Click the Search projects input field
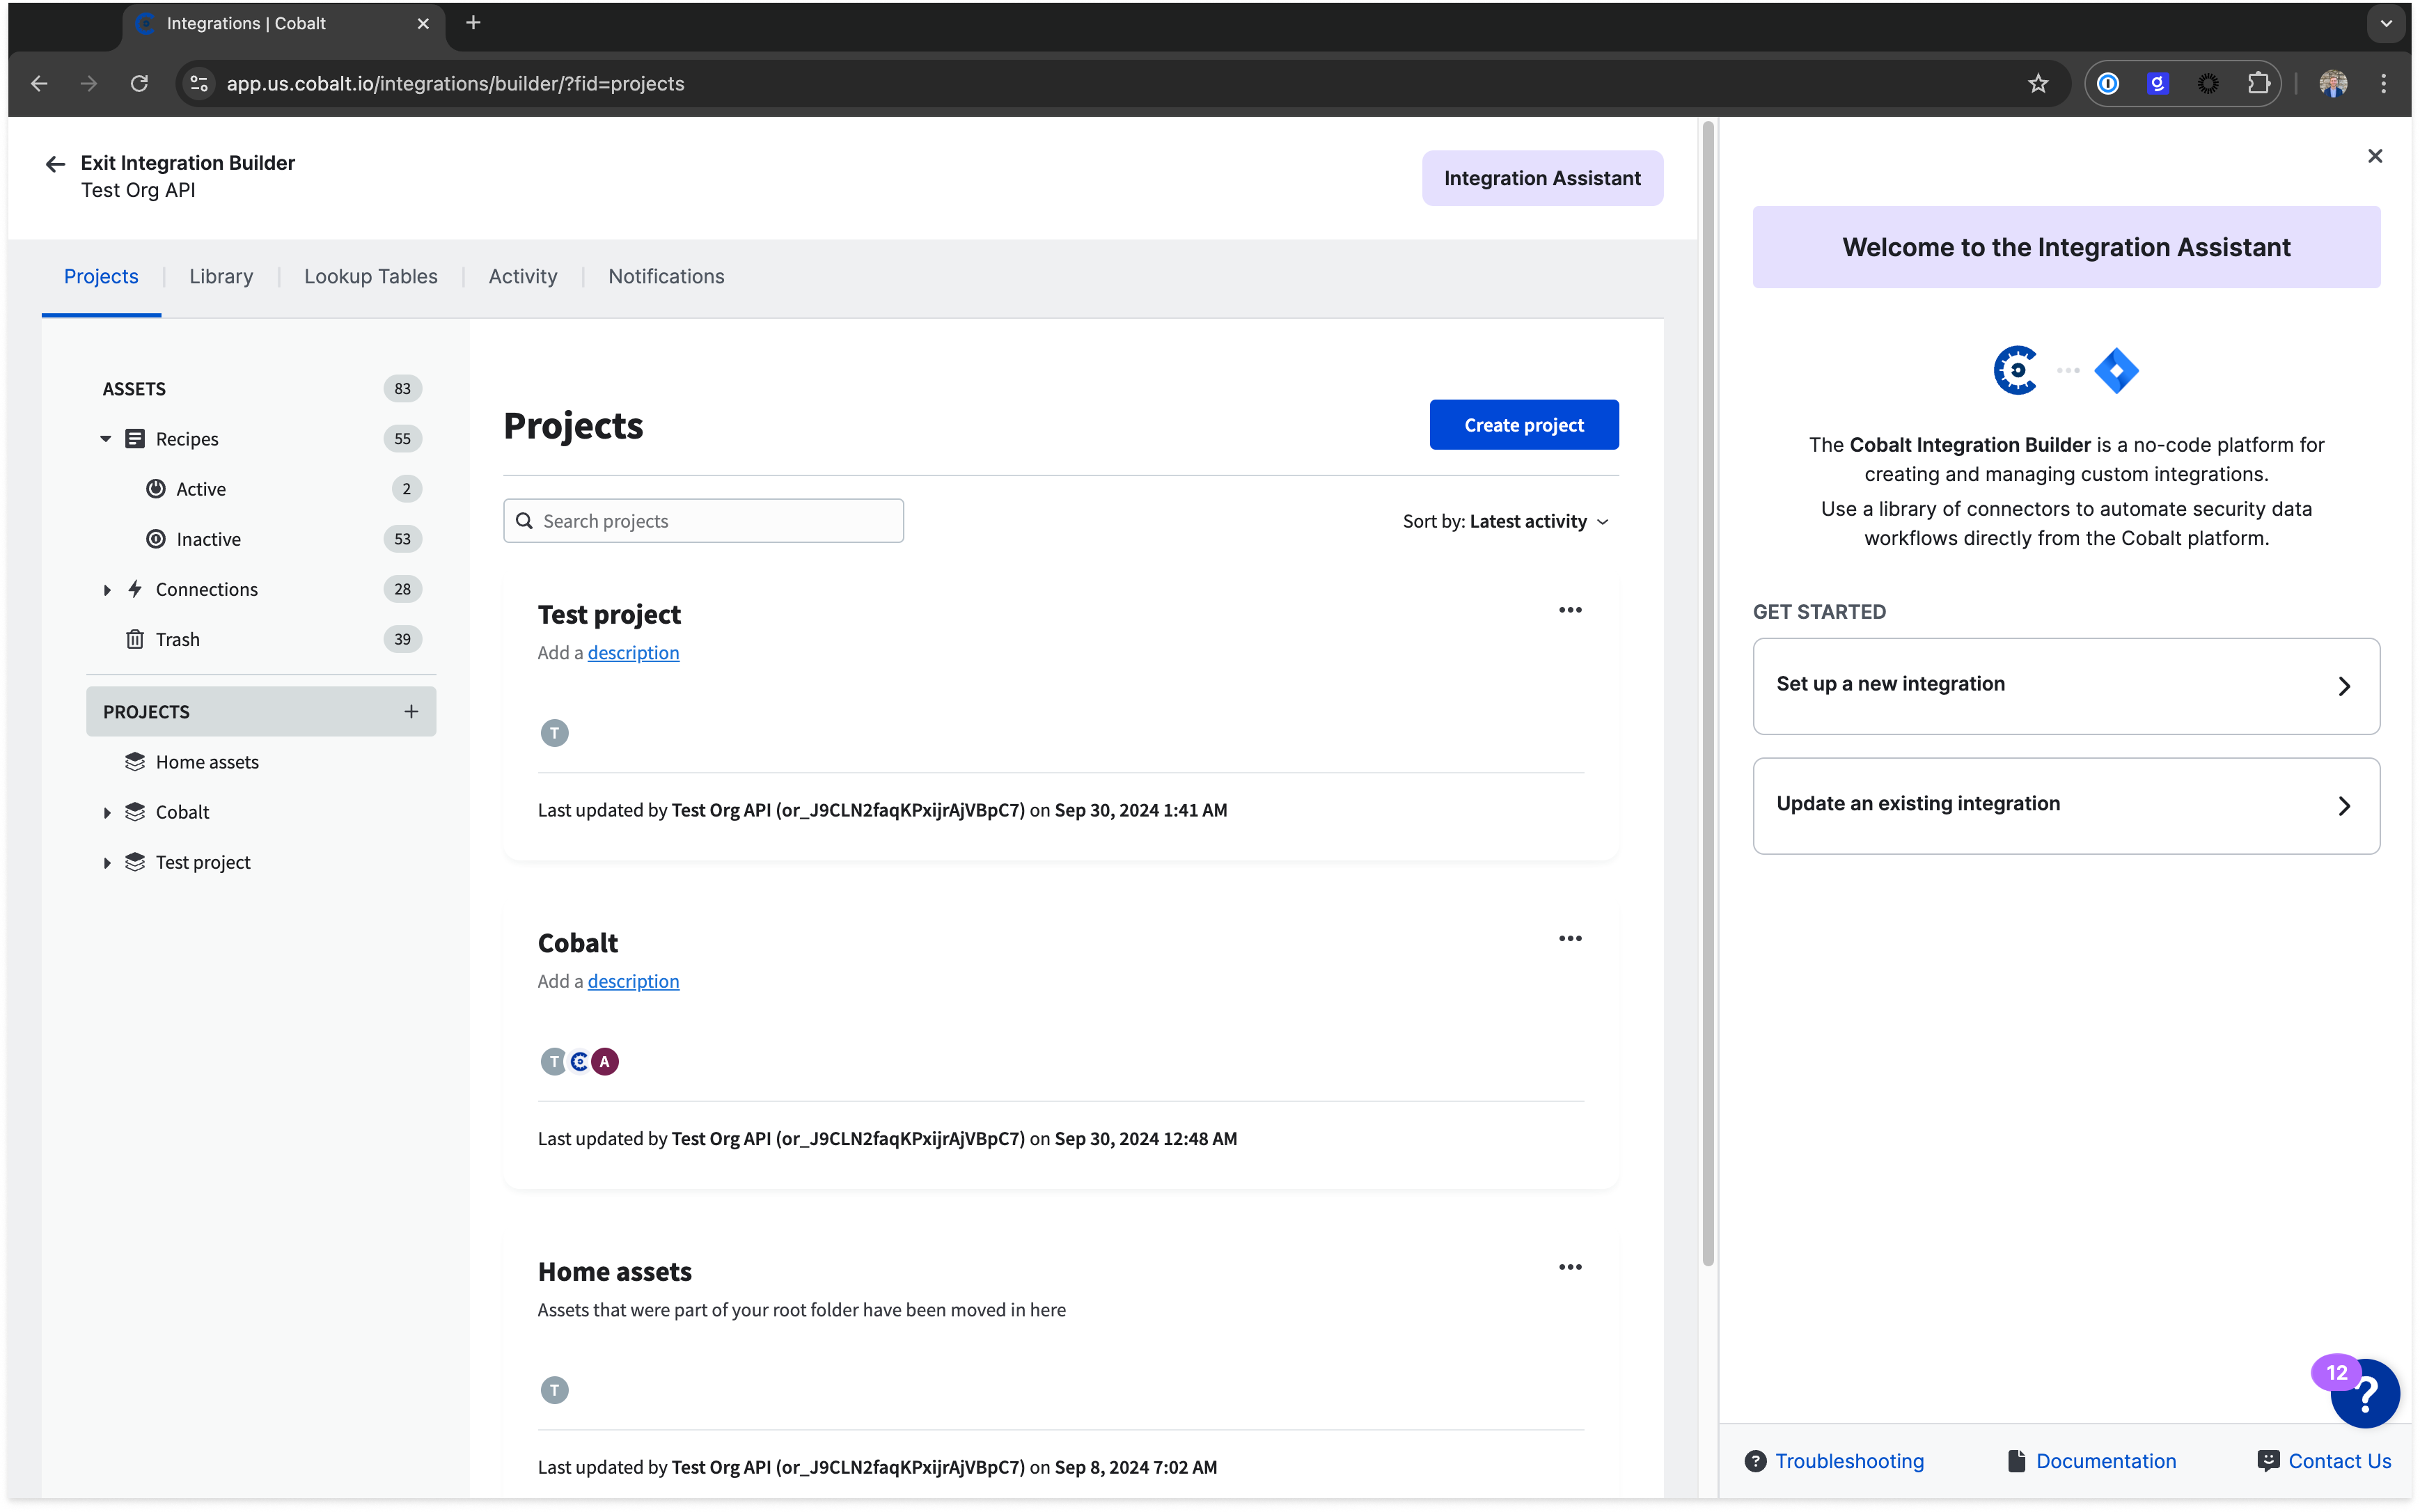The width and height of the screenshot is (2420, 1512). [x=702, y=519]
